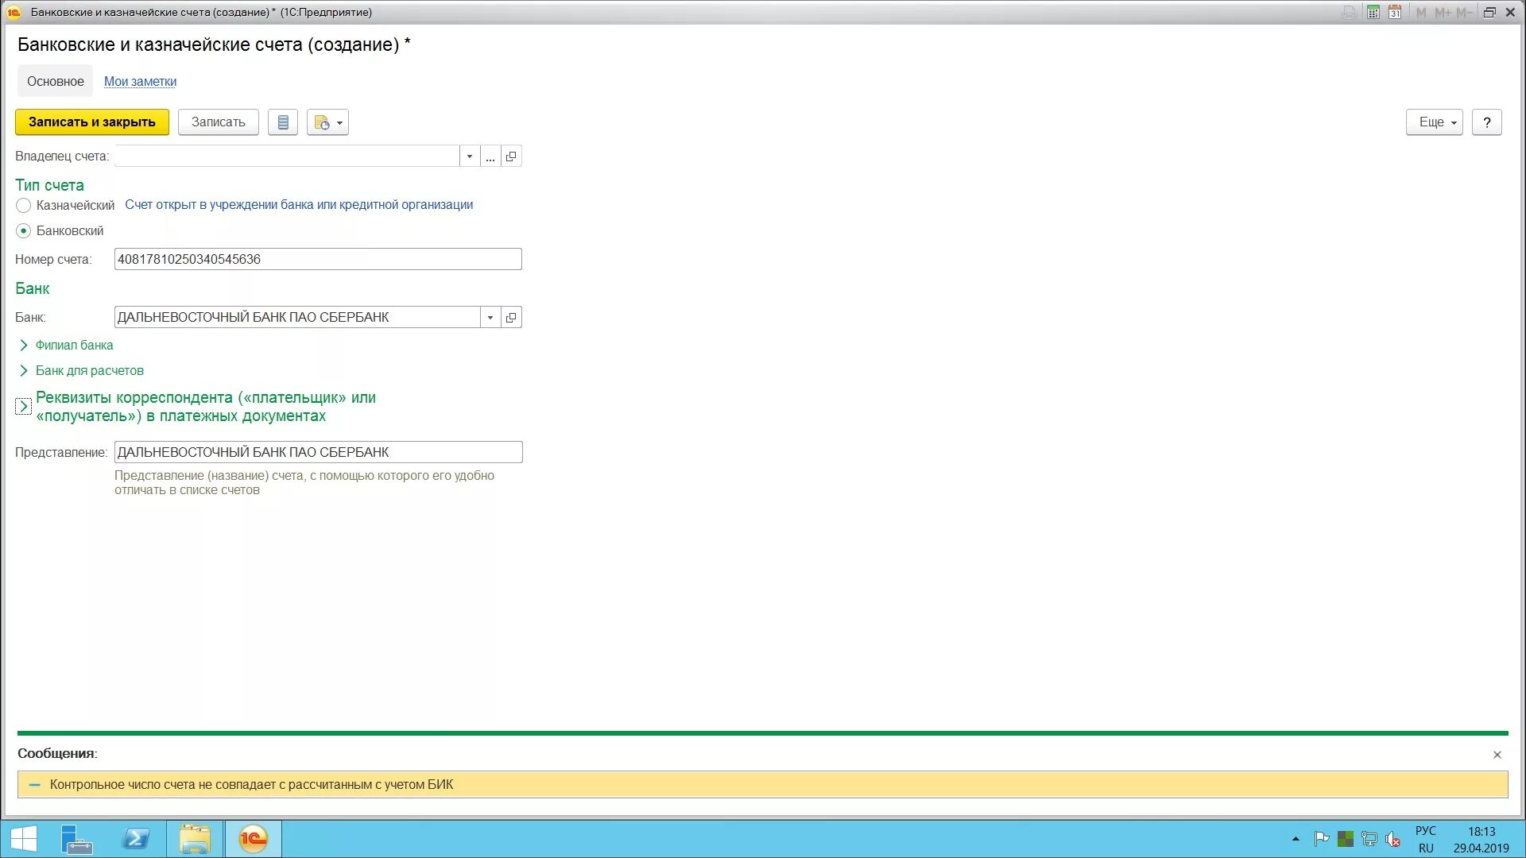Screen dimensions: 1526x858
Task: Click the Номер счета input field
Action: 318,259
